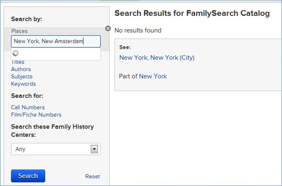Click the Places text input box
Screen dimensions: 282x186
pyautogui.click(x=55, y=41)
